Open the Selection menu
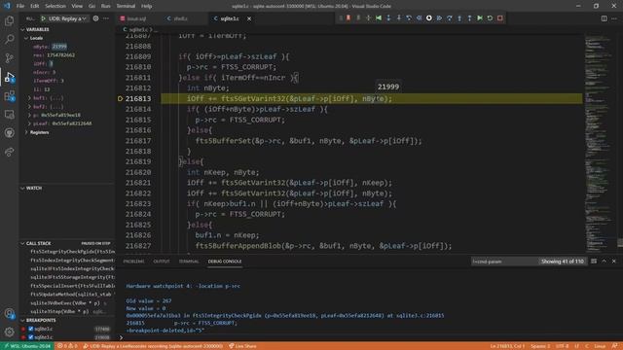Viewport: 623px width, 350px height. tap(55, 6)
